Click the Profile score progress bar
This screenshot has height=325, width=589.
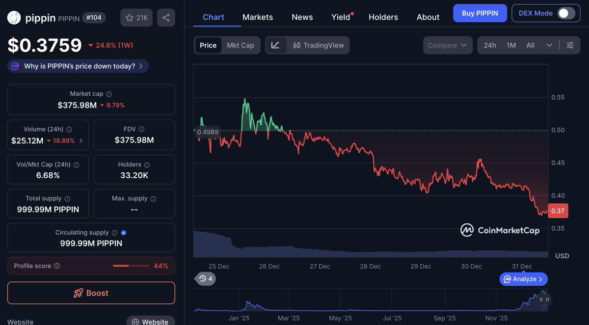pos(131,266)
